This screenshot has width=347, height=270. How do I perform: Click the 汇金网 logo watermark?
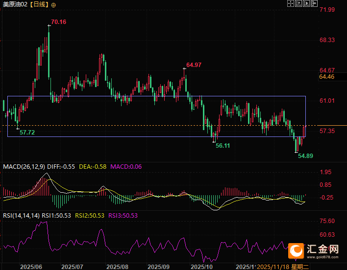[314, 250]
